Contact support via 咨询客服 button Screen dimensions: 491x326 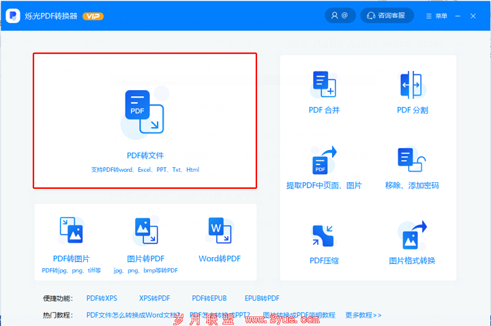click(387, 15)
